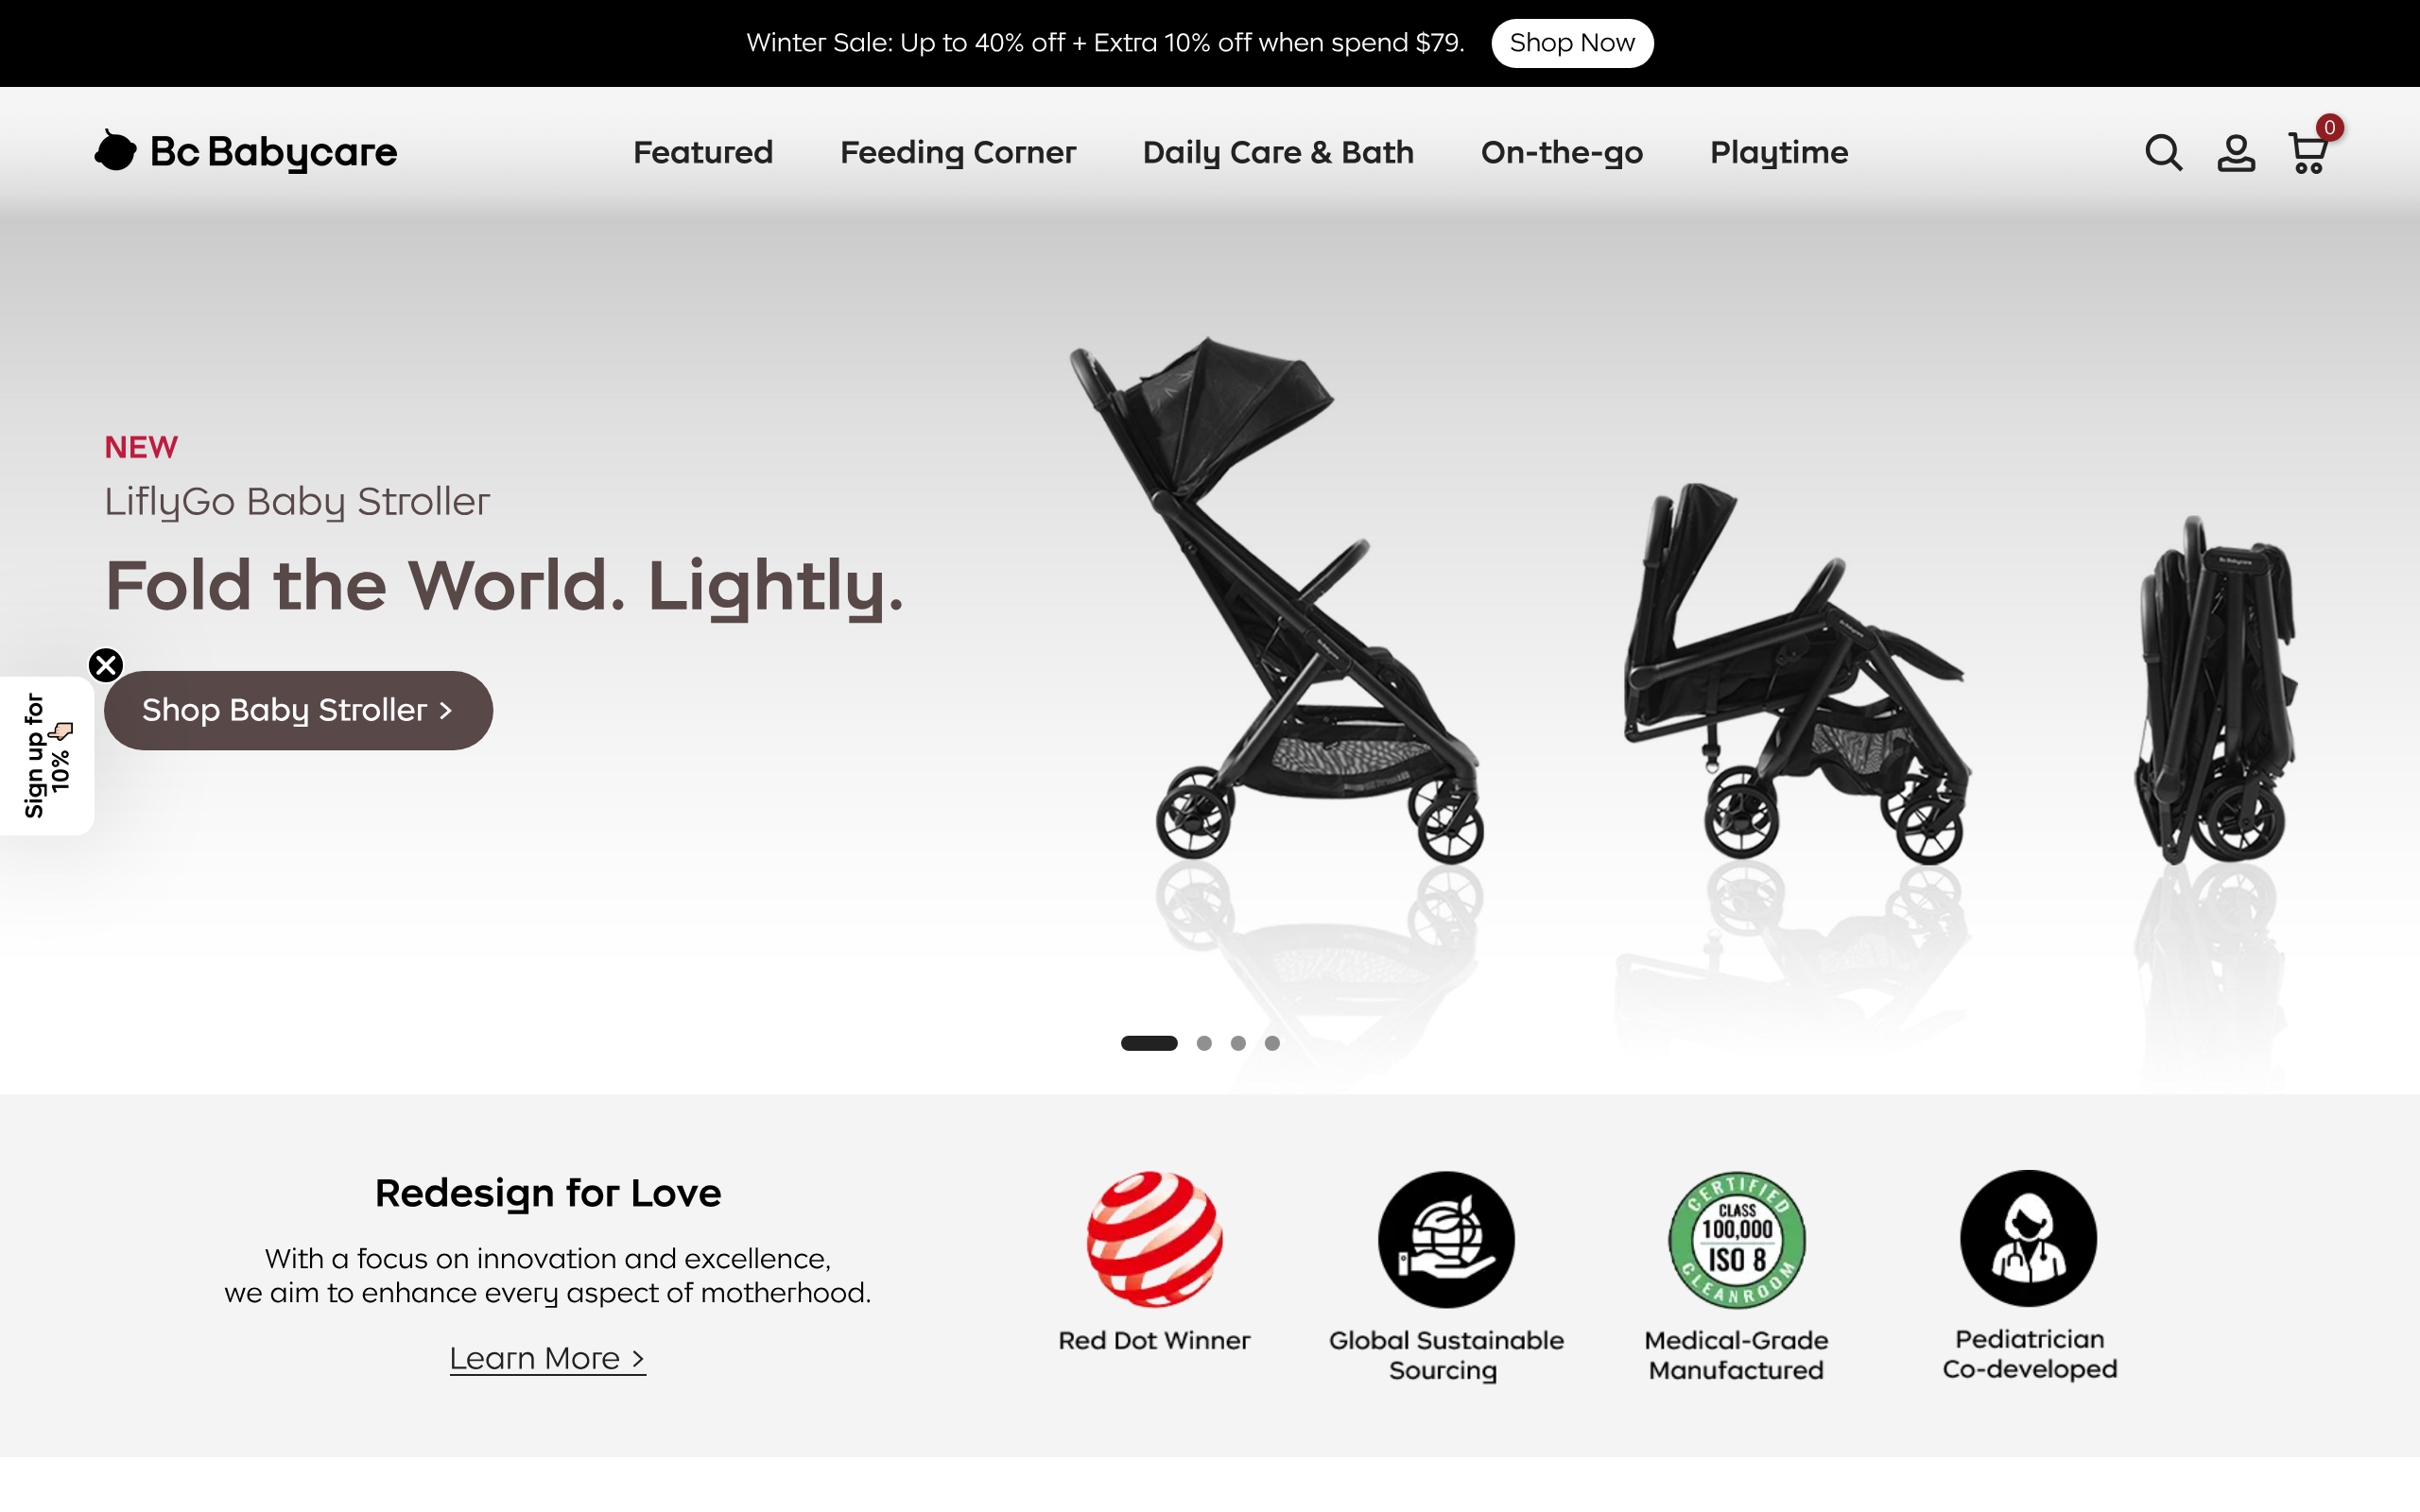2420x1512 pixels.
Task: Click the Global Sustainable Sourcing icon
Action: (x=1446, y=1239)
